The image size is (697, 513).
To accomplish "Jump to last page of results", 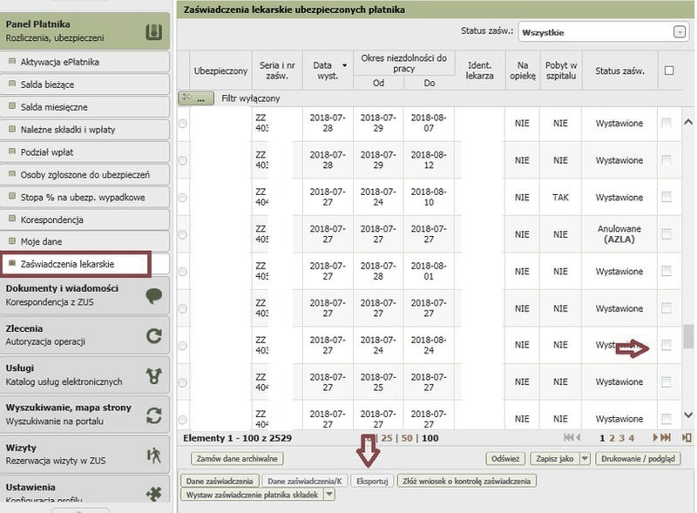I will pos(666,437).
